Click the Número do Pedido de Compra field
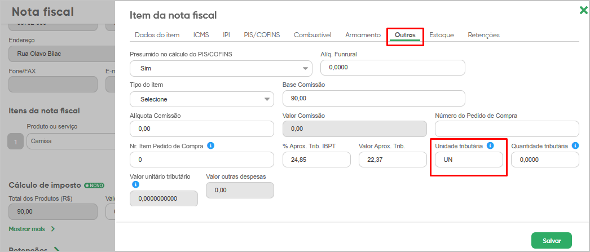The width and height of the screenshot is (590, 252). click(507, 129)
